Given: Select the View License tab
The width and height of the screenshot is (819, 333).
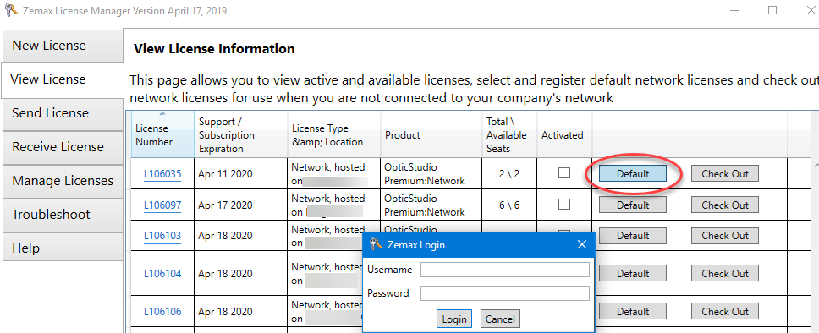Looking at the screenshot, I should 62,79.
